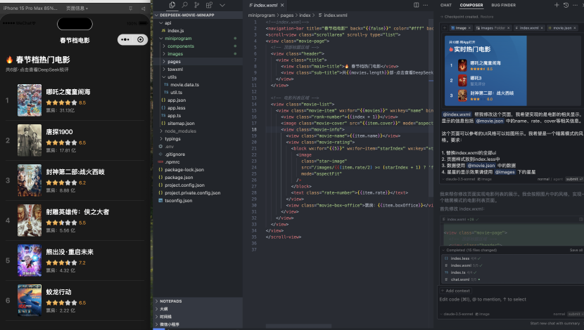Click the mini program capsule menu dots
Screen dimensions: 584x330
click(125, 40)
